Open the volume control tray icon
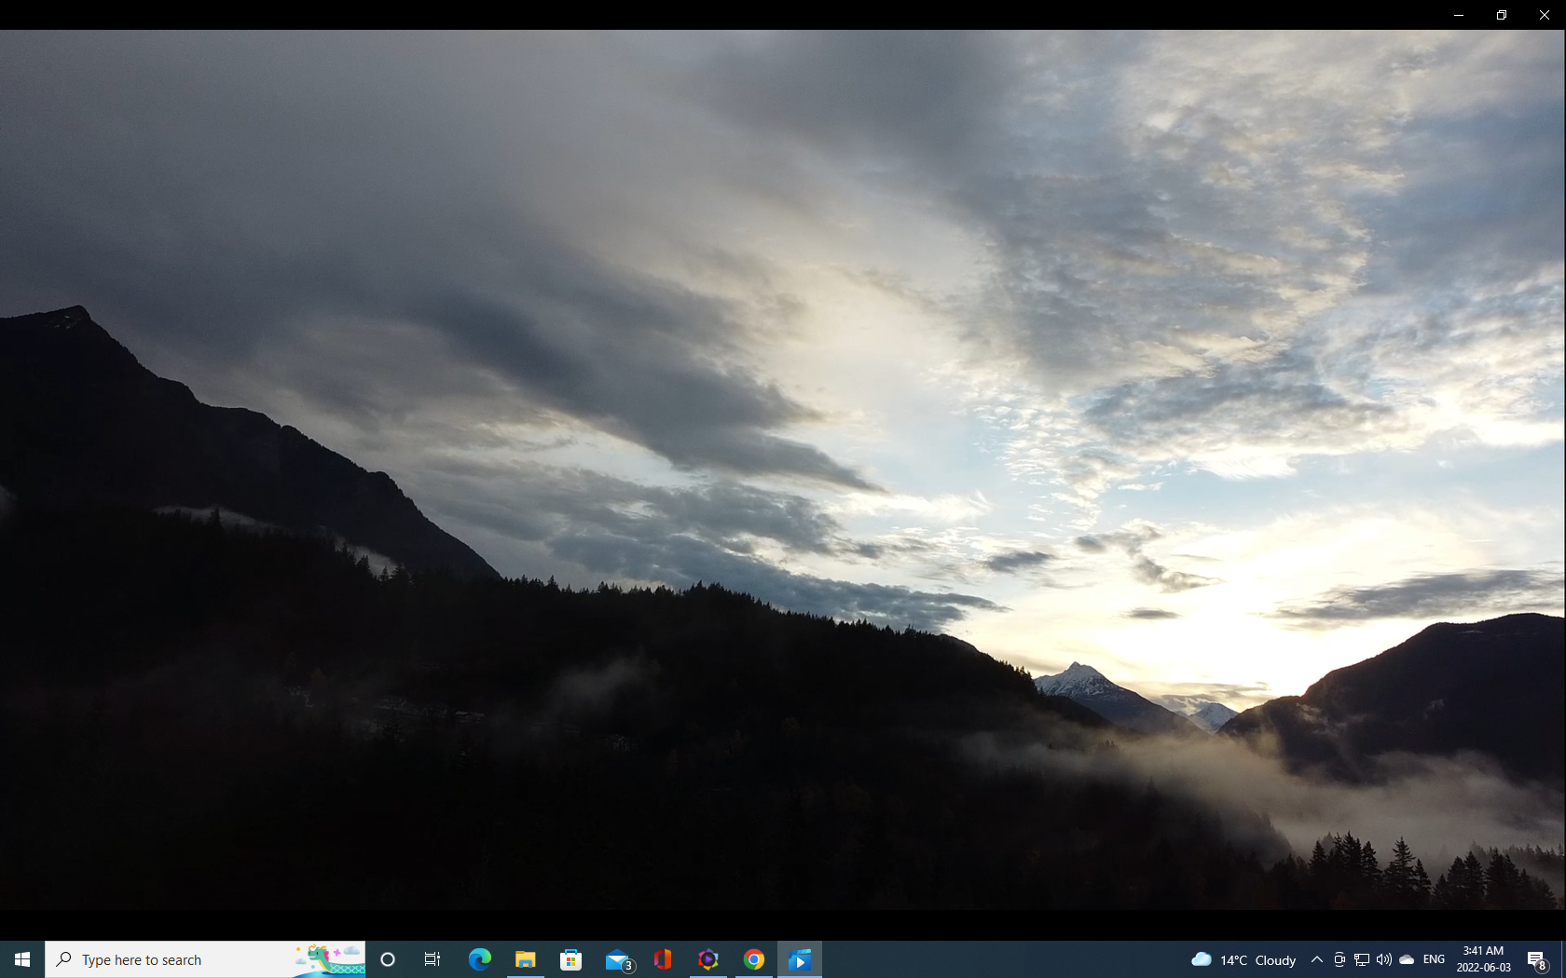 (x=1384, y=959)
